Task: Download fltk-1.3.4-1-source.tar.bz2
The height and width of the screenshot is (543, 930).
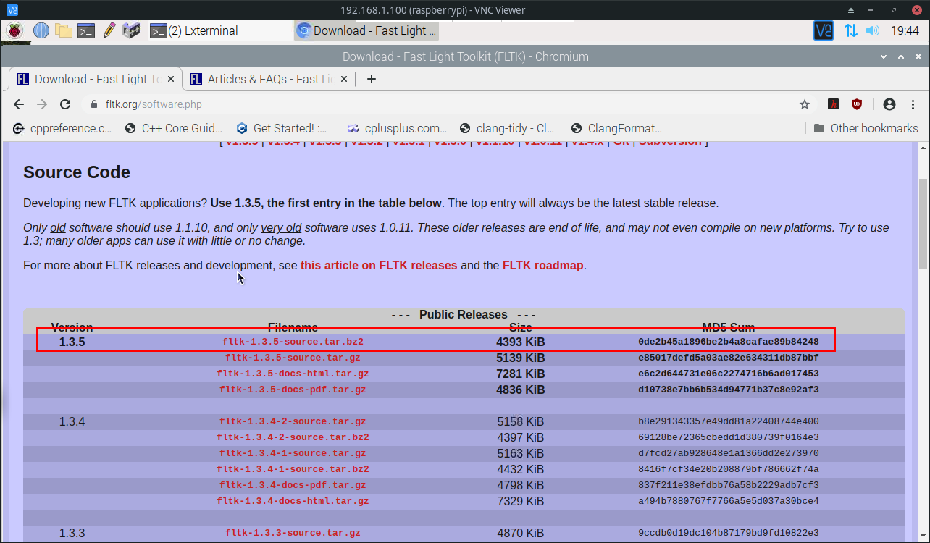Action: pos(293,469)
